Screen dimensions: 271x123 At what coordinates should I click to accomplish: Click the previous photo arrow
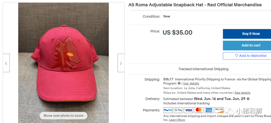coord(6,63)
